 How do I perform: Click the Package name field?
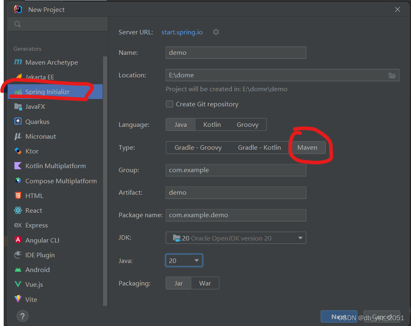click(236, 215)
